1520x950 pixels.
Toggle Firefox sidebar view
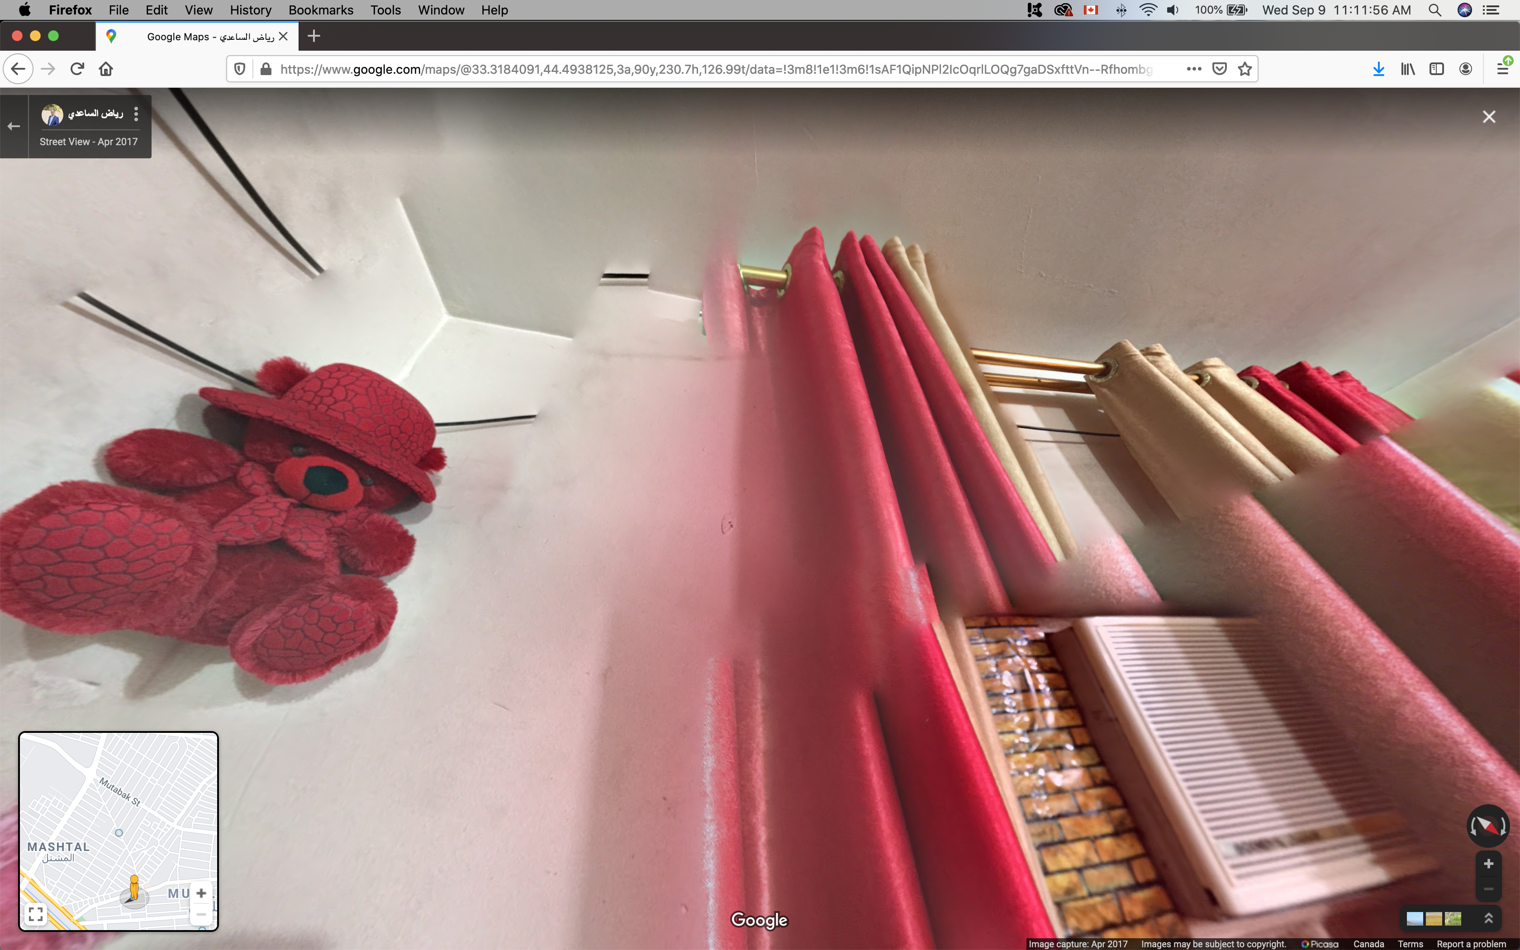1436,69
